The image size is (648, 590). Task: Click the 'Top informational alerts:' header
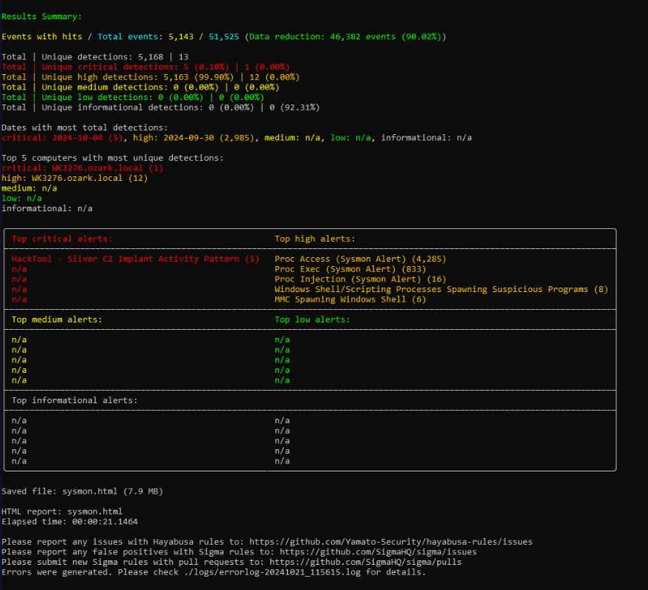point(74,400)
